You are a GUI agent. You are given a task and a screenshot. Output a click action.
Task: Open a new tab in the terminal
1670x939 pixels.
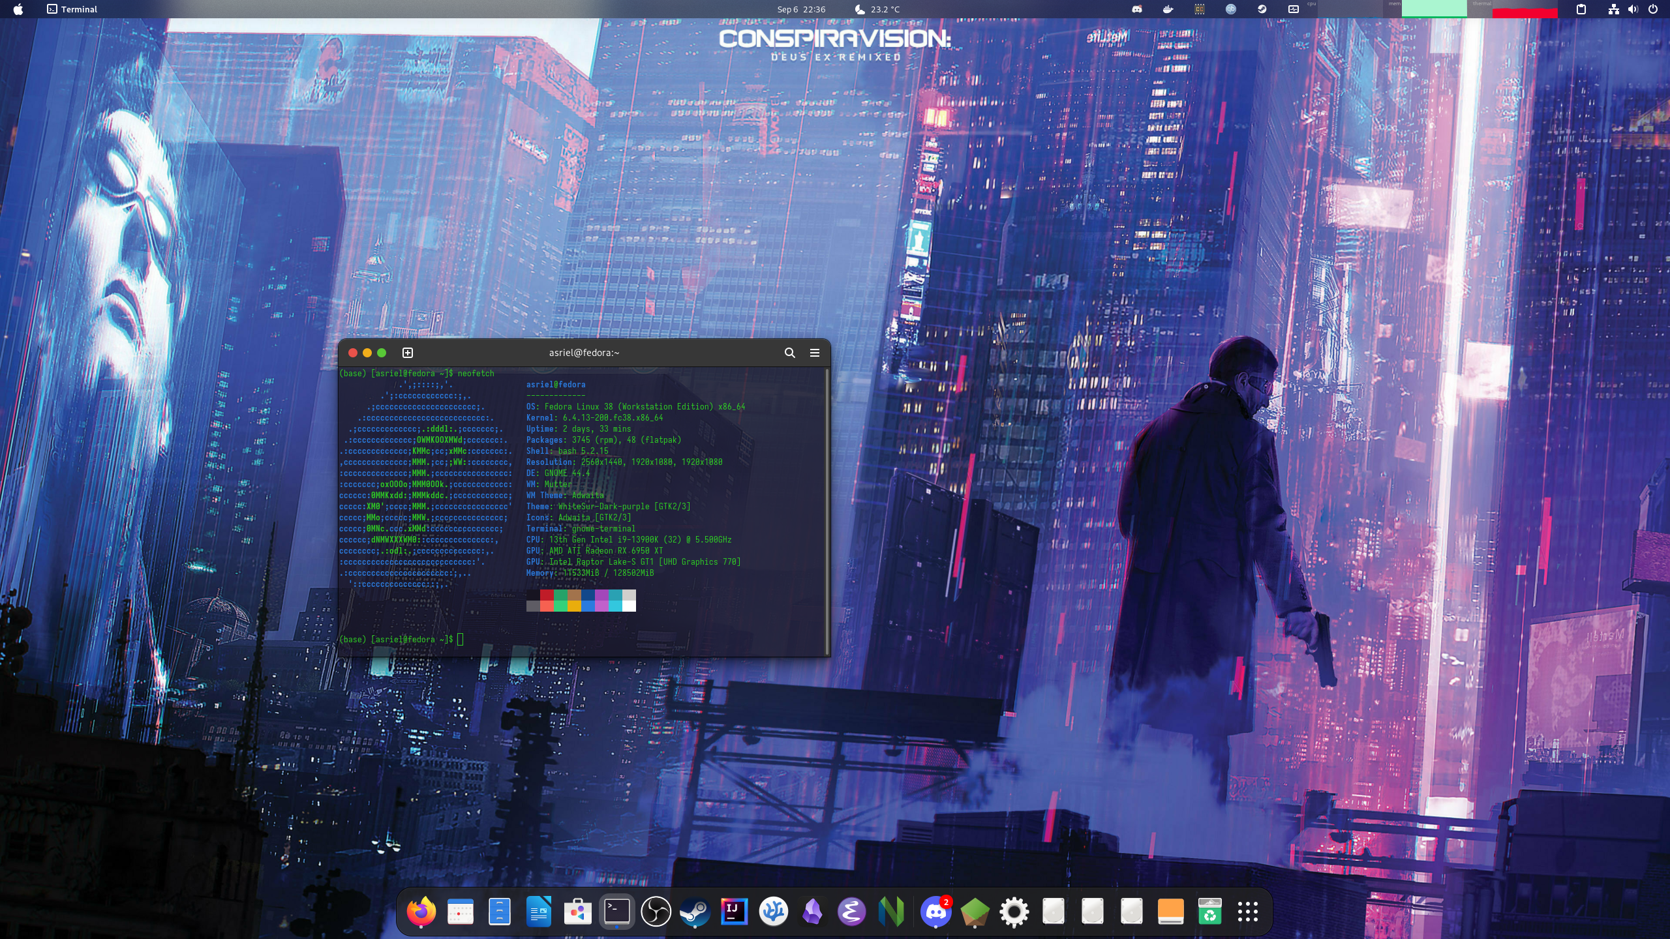pyautogui.click(x=408, y=353)
